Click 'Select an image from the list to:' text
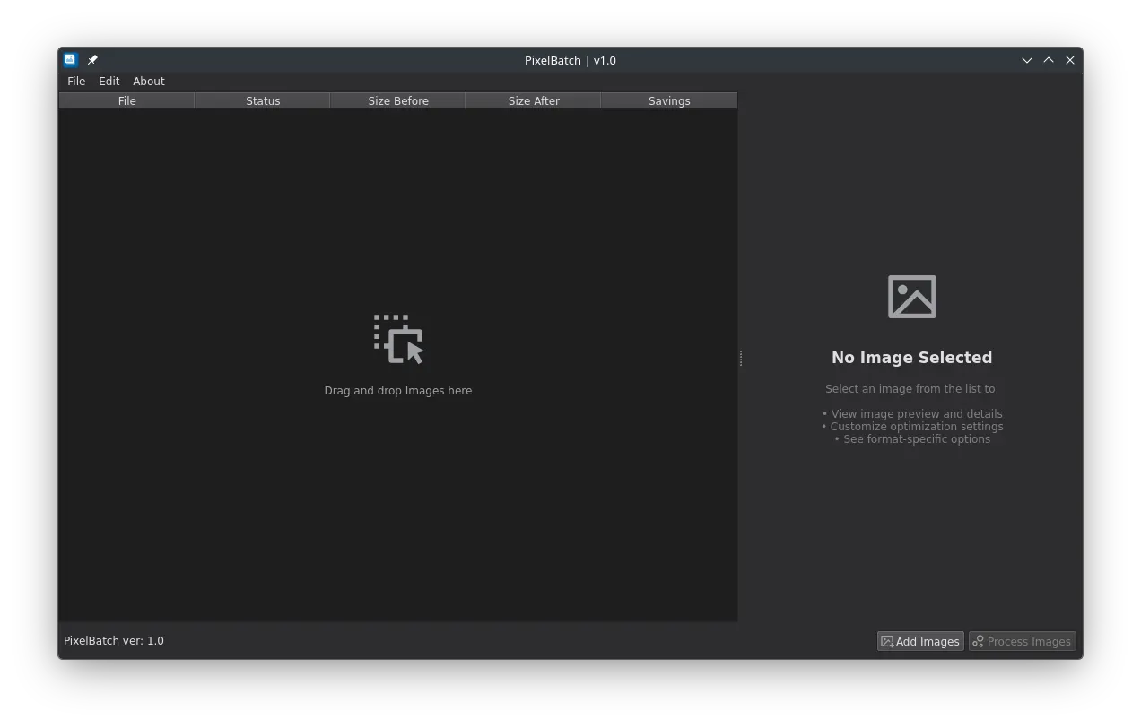 click(912, 389)
